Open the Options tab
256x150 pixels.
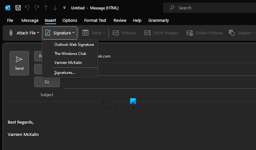(70, 20)
